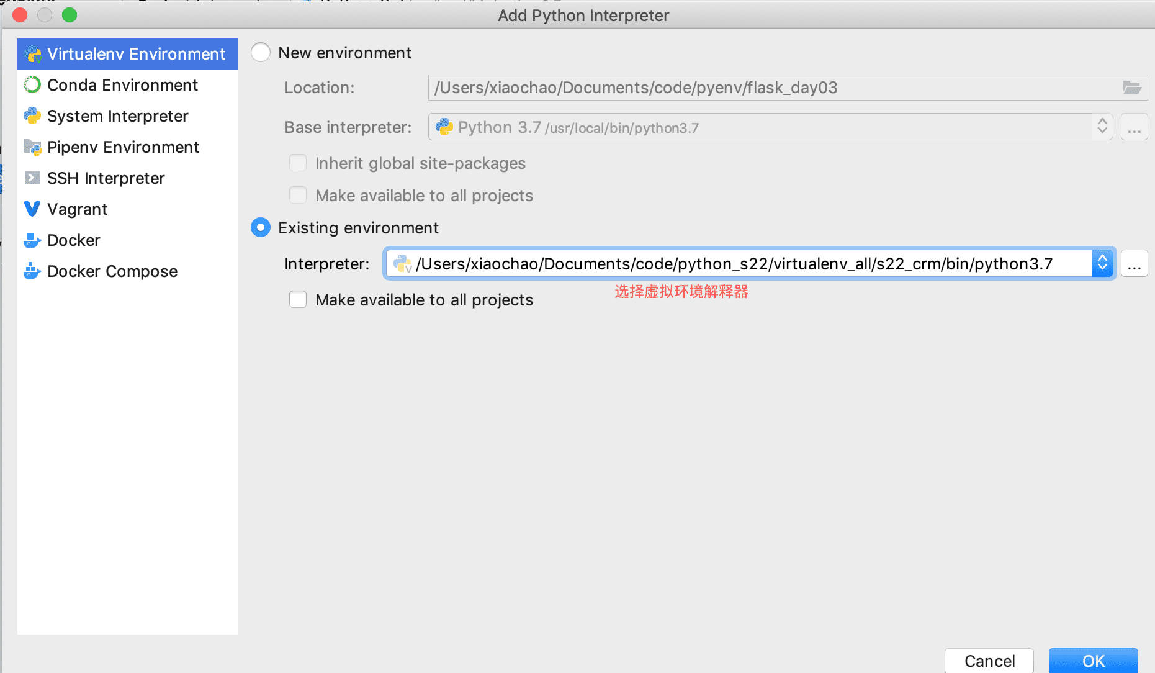Click the Docker whale icon
This screenshot has height=673, width=1155.
pos(32,240)
